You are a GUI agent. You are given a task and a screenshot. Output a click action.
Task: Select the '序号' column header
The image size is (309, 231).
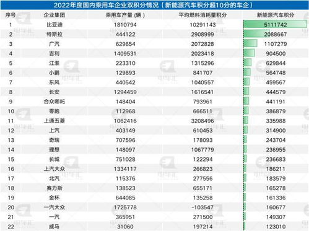tap(11, 15)
